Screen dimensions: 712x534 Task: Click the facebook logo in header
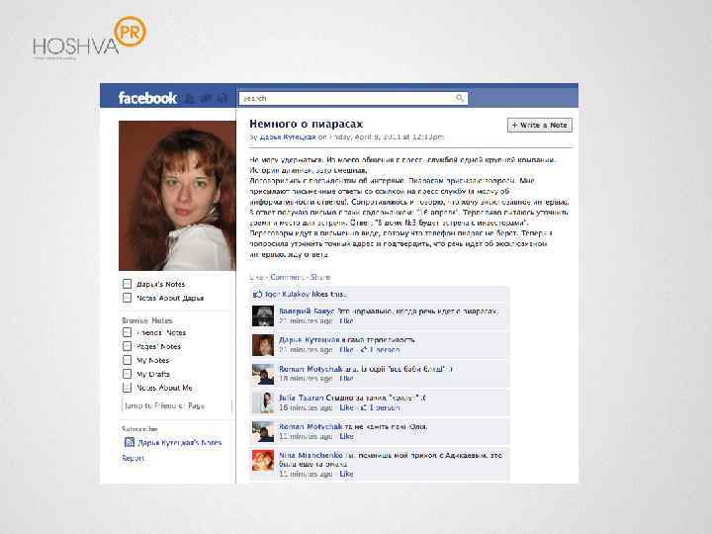[x=147, y=98]
